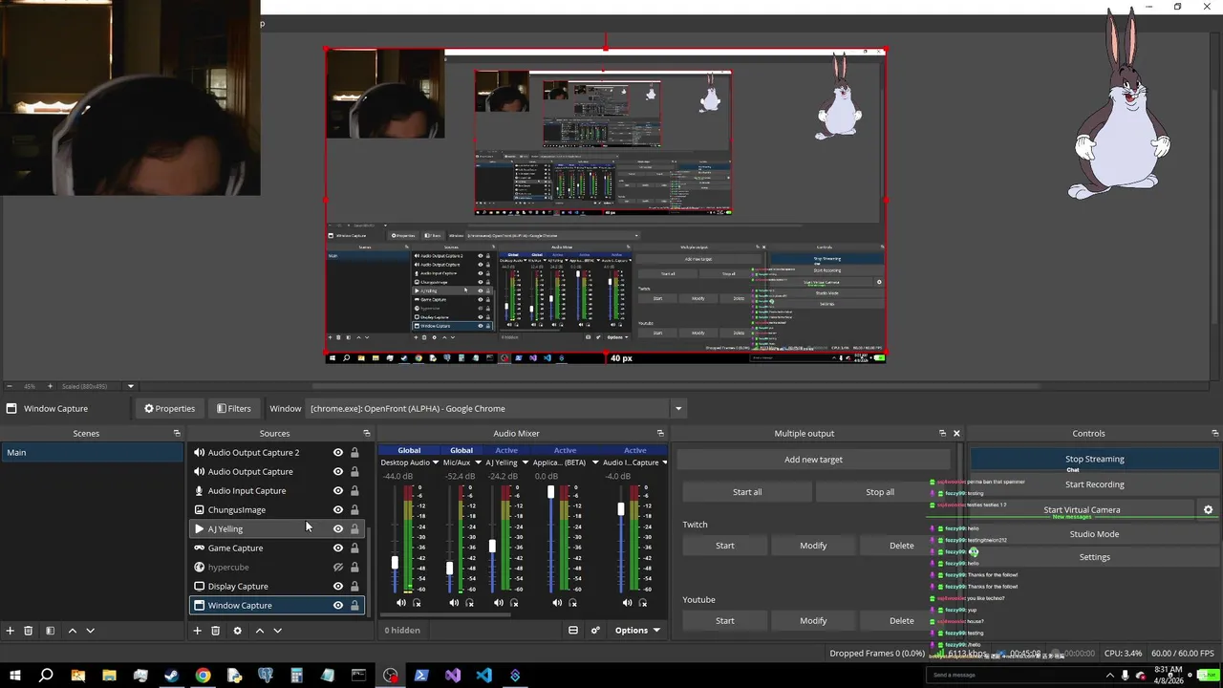Open the audio mixer Options menu

pos(637,631)
